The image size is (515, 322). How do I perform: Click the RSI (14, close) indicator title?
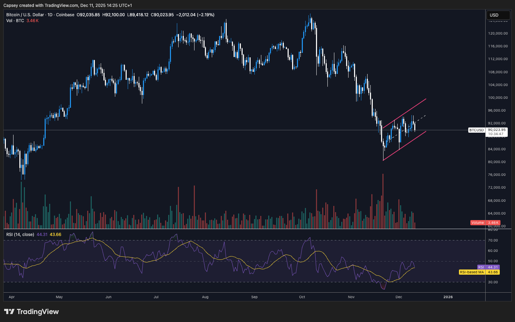tap(20, 234)
